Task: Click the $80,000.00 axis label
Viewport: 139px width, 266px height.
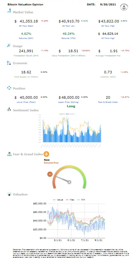Action: [39, 203]
